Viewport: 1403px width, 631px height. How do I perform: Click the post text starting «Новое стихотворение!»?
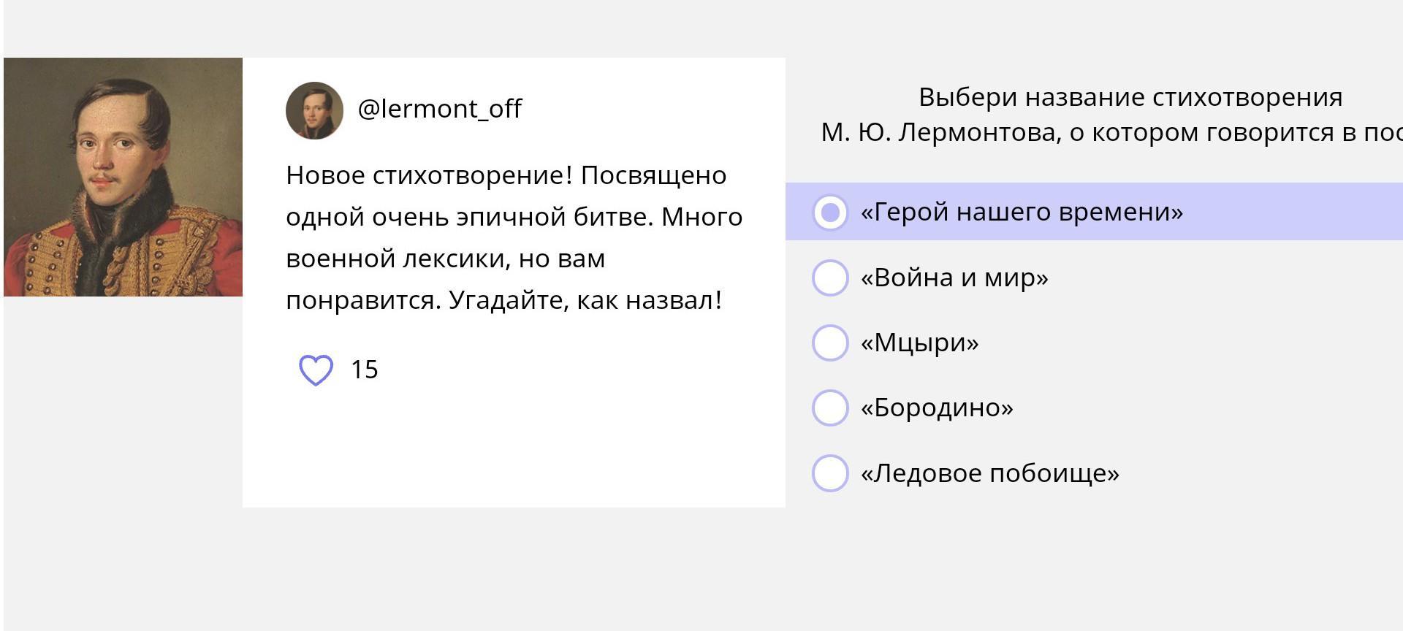coord(506,175)
